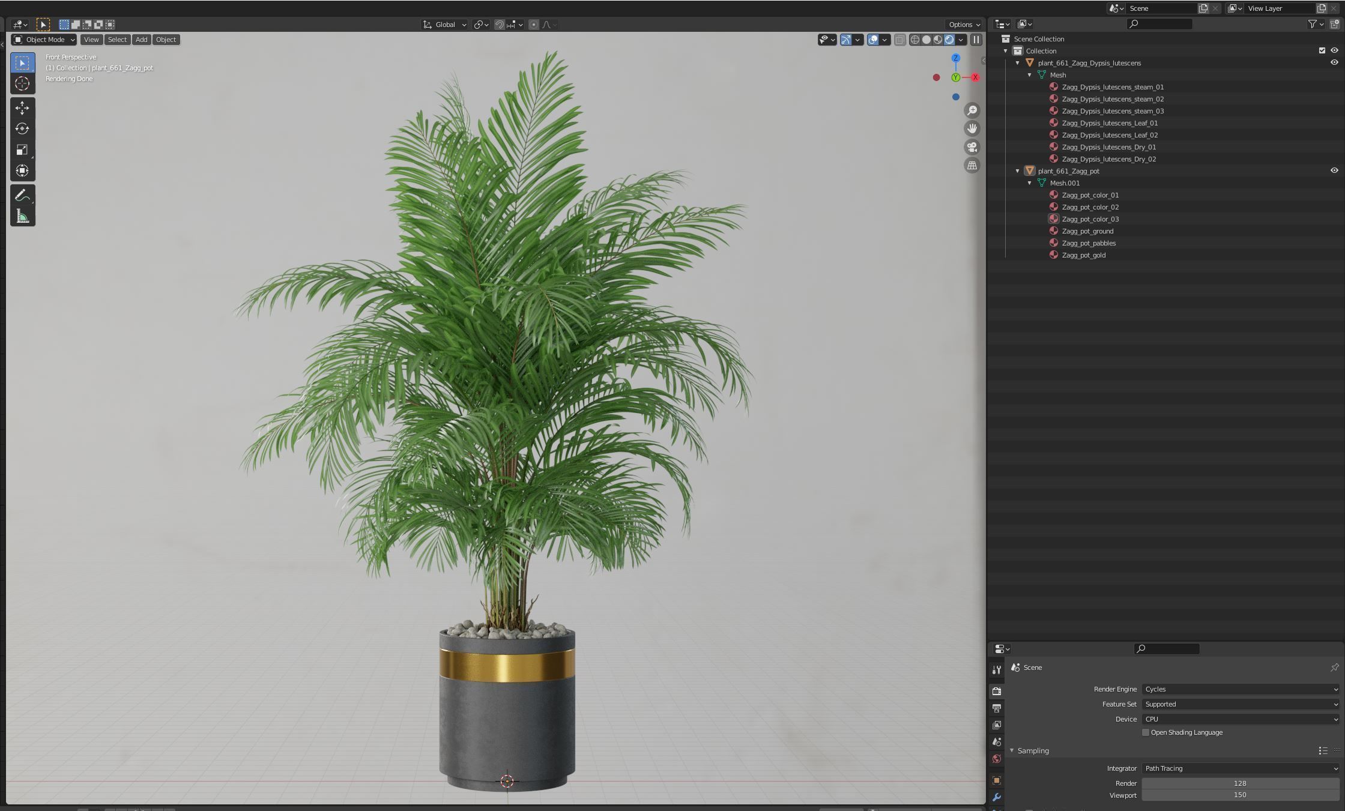The height and width of the screenshot is (811, 1345).
Task: Activate the Scale tool
Action: pyautogui.click(x=22, y=150)
